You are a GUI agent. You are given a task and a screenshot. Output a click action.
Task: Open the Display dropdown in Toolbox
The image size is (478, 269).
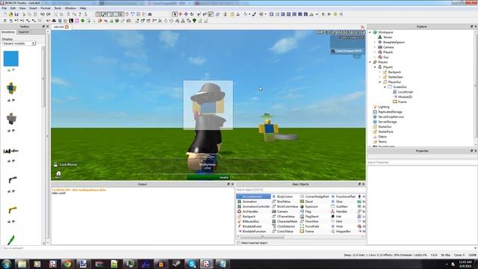pyautogui.click(x=19, y=43)
